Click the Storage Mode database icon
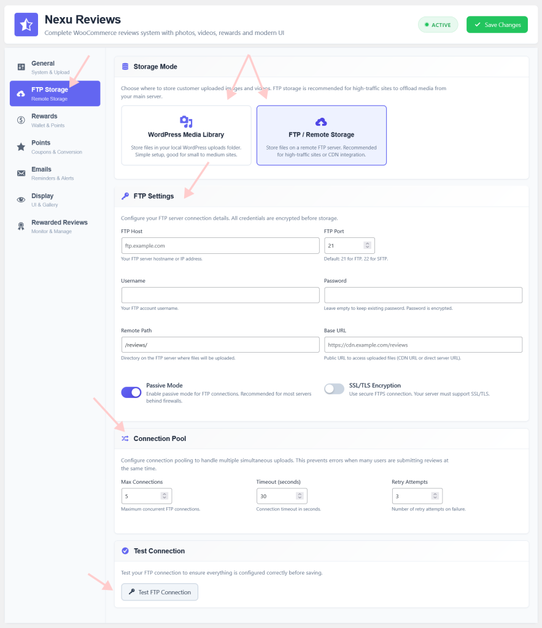Image resolution: width=542 pixels, height=628 pixels. [x=125, y=66]
